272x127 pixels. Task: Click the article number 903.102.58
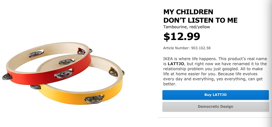tap(201, 48)
